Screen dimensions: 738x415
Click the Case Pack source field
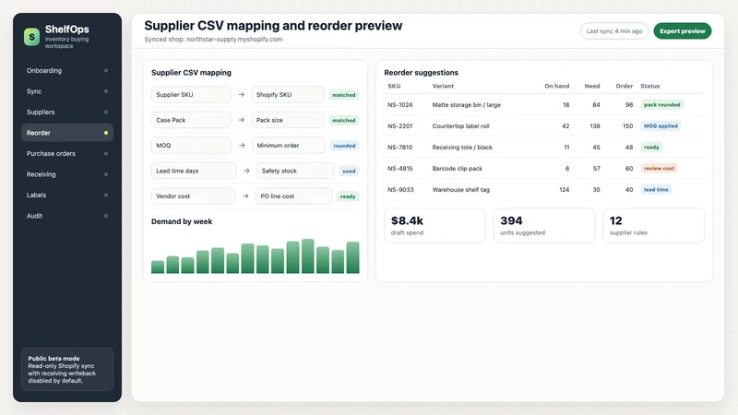pyautogui.click(x=191, y=120)
